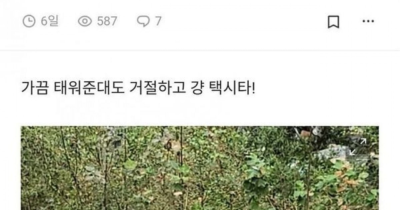400x210 pixels.
Task: Bookmark this post with the bookmark icon
Action: click(x=333, y=22)
